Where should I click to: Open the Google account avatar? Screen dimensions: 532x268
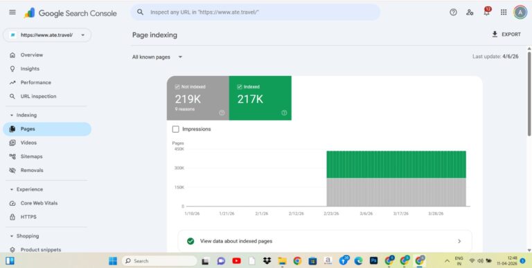coord(520,12)
